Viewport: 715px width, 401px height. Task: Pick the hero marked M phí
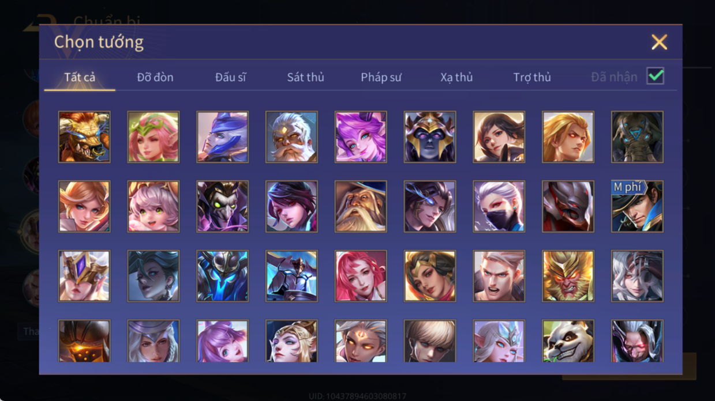click(x=637, y=206)
